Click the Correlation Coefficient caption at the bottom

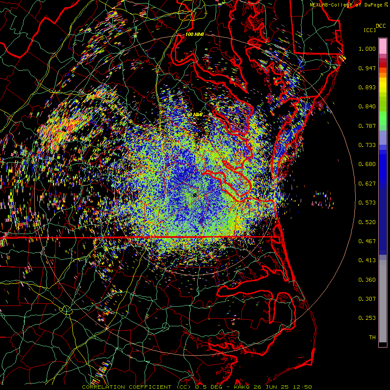pyautogui.click(x=197, y=387)
